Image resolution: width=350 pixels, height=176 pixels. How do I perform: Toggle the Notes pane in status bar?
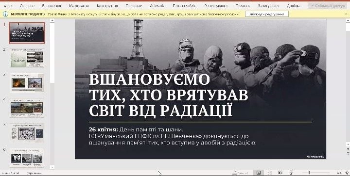click(x=240, y=173)
